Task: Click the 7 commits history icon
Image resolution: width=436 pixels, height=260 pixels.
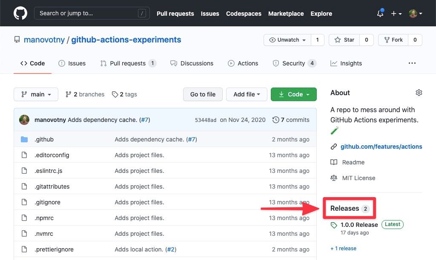Action: (276, 120)
